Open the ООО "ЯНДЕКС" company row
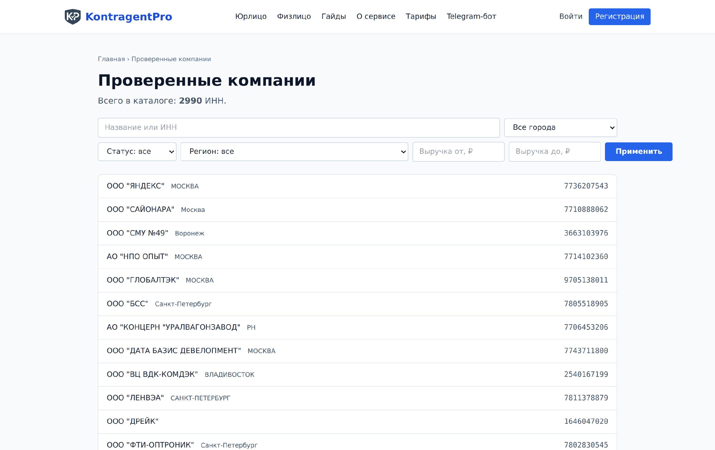 (x=357, y=186)
